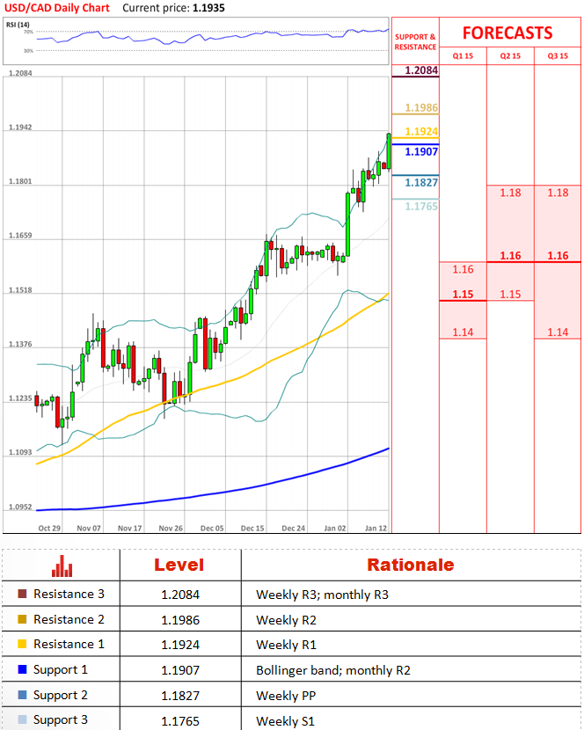Click the Resistance 3 row label

tap(69, 594)
